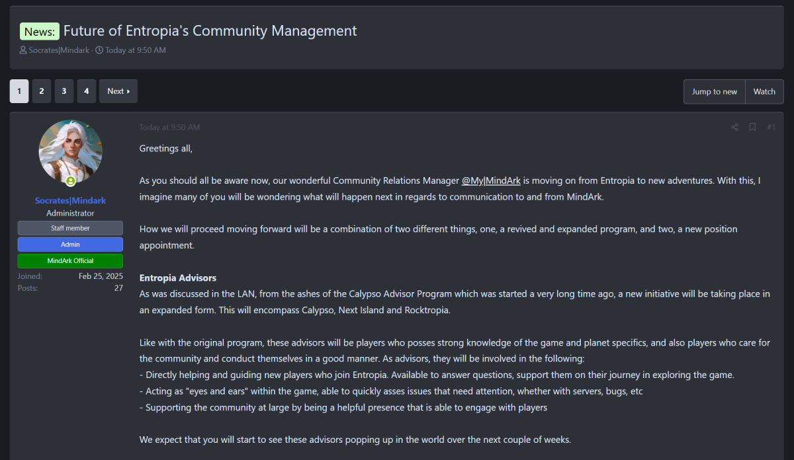Click the @My|MindArk mention link
The height and width of the screenshot is (460, 794).
pyautogui.click(x=491, y=180)
